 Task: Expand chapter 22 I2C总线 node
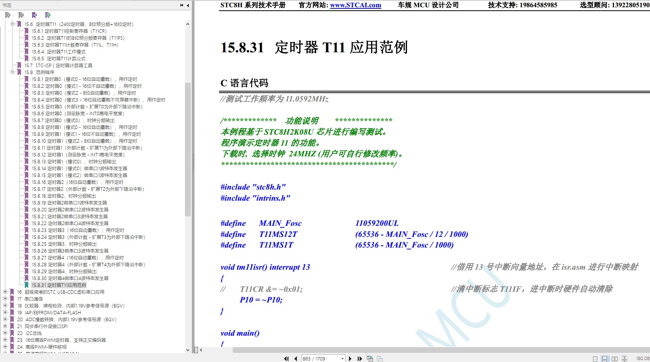(5, 333)
